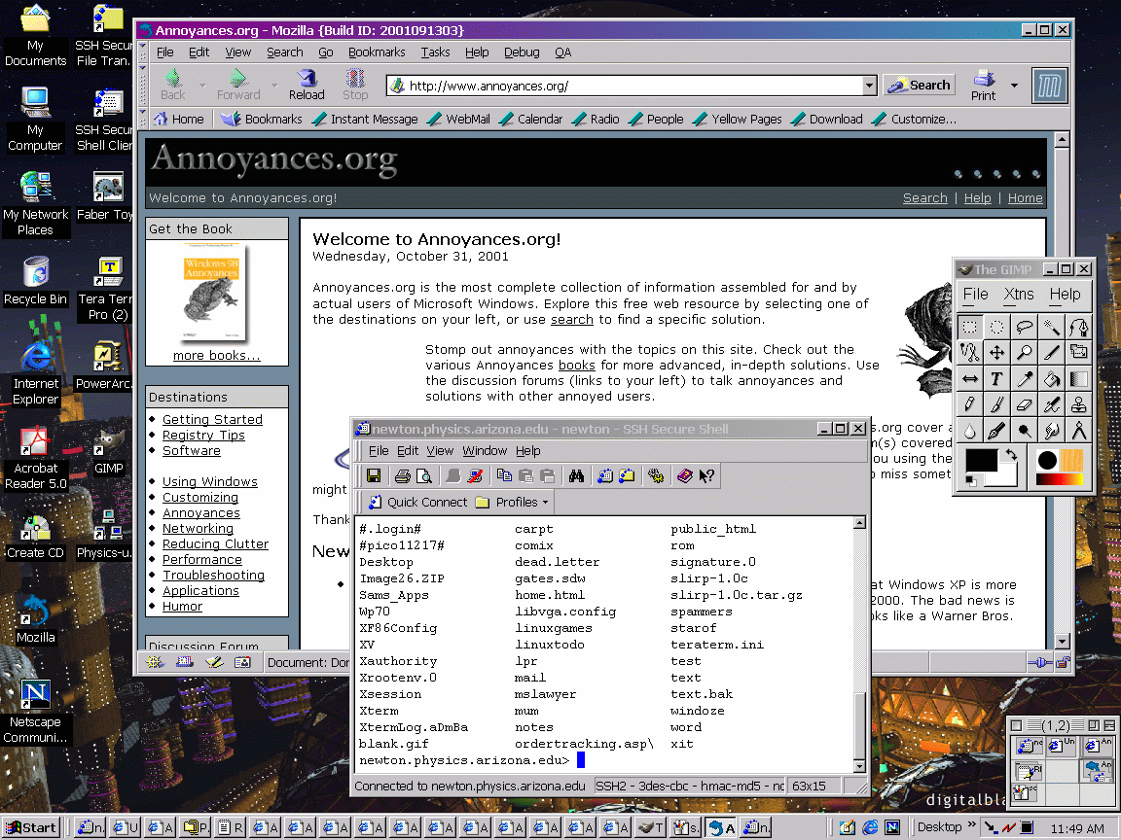The height and width of the screenshot is (840, 1121).
Task: Select the Text tool in GIMP
Action: [x=996, y=378]
